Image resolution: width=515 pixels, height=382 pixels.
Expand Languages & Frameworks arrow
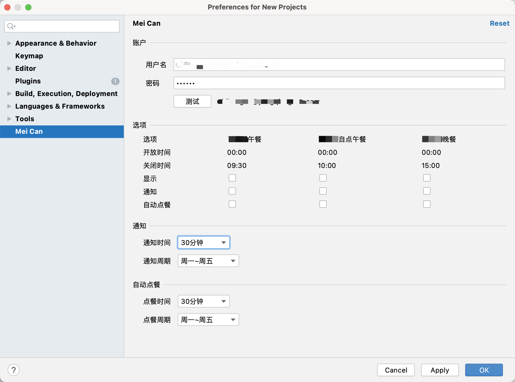9,106
